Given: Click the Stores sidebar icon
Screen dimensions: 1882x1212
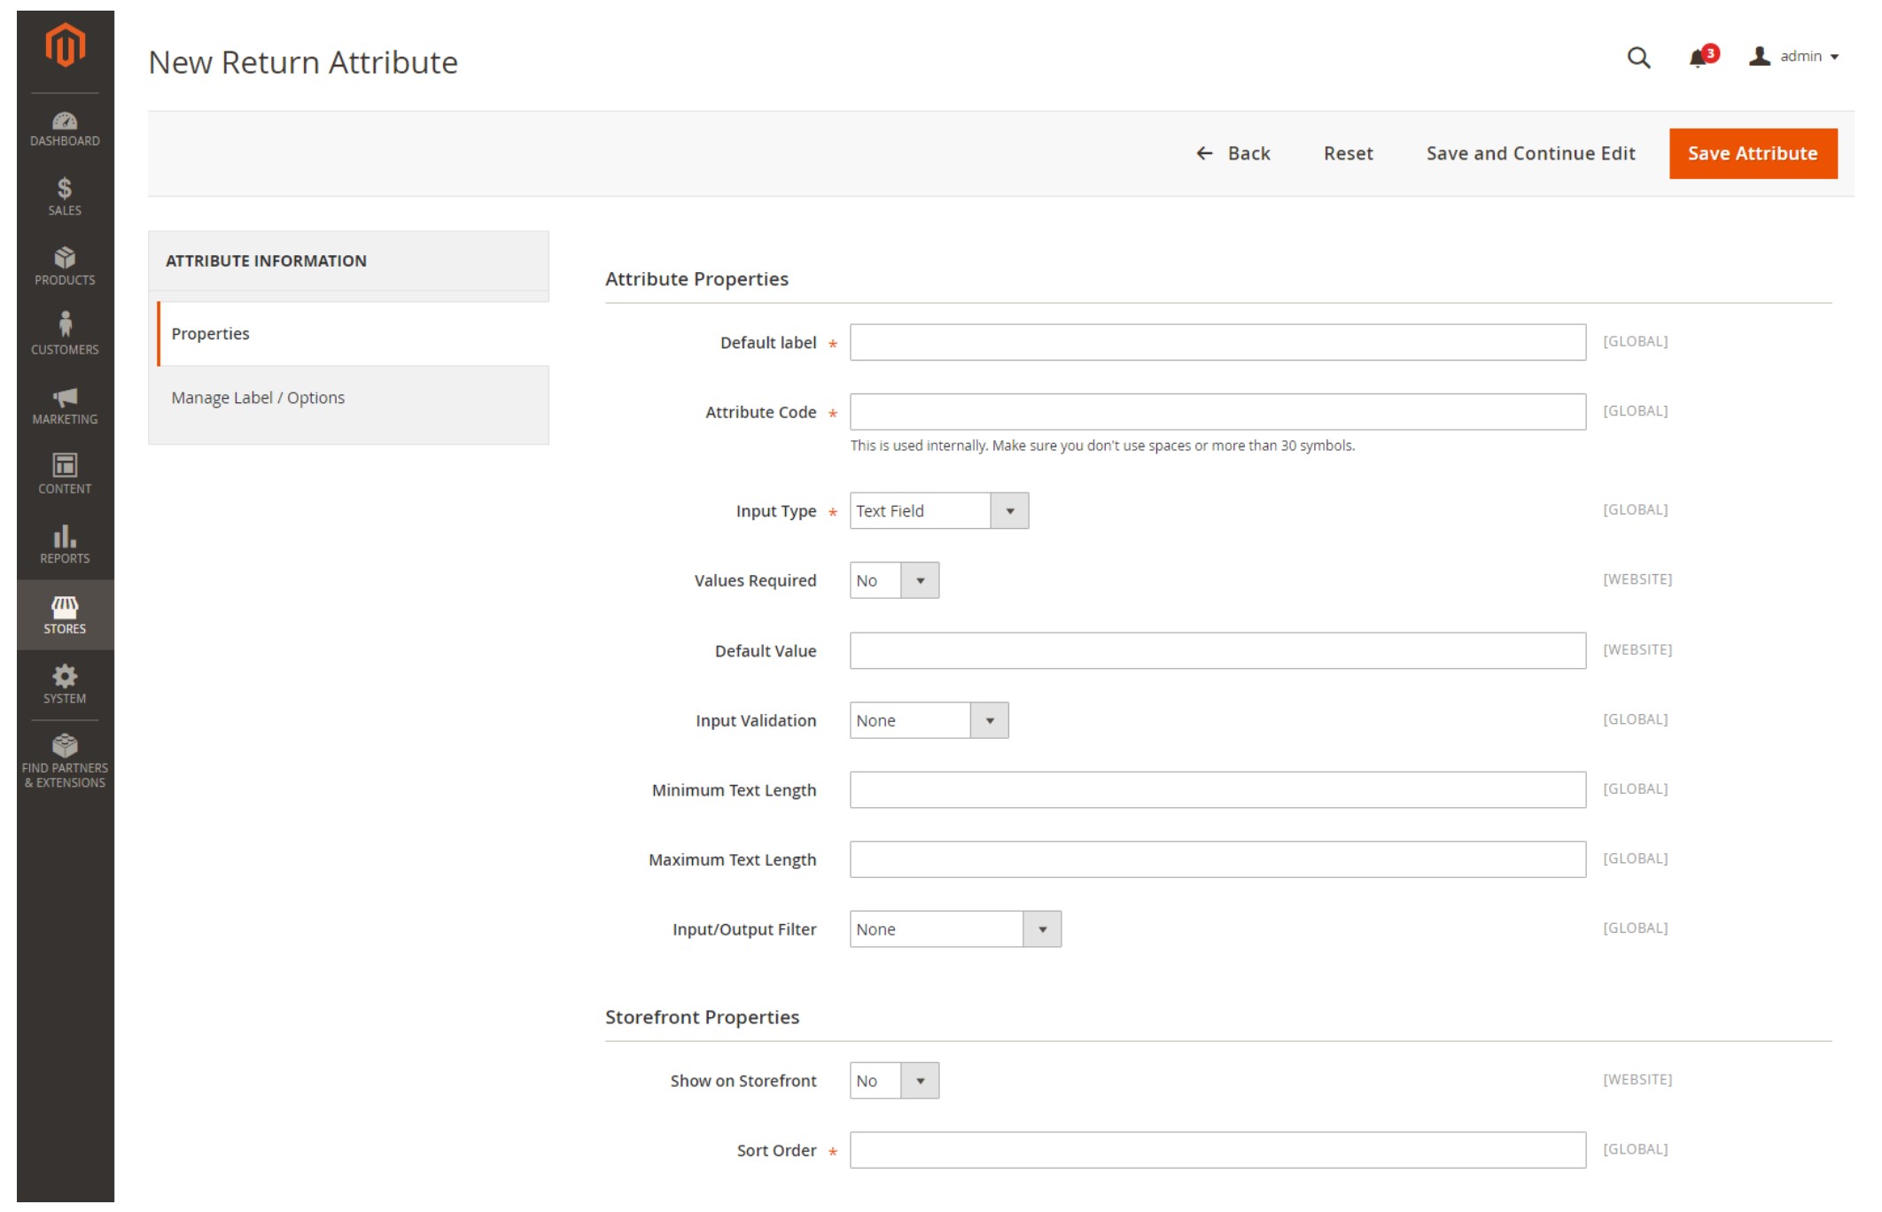Looking at the screenshot, I should 63,615.
